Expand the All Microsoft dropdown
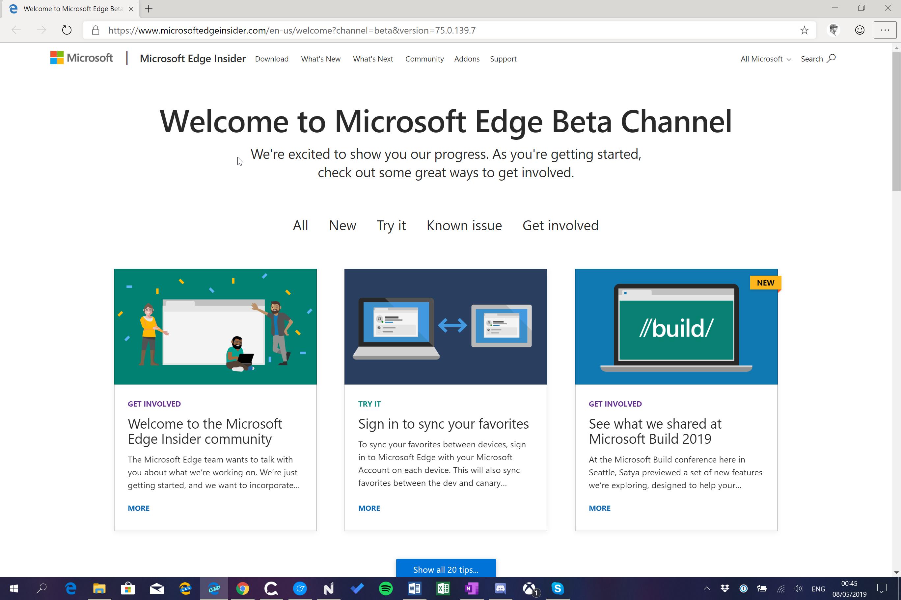This screenshot has width=901, height=600. coord(766,59)
